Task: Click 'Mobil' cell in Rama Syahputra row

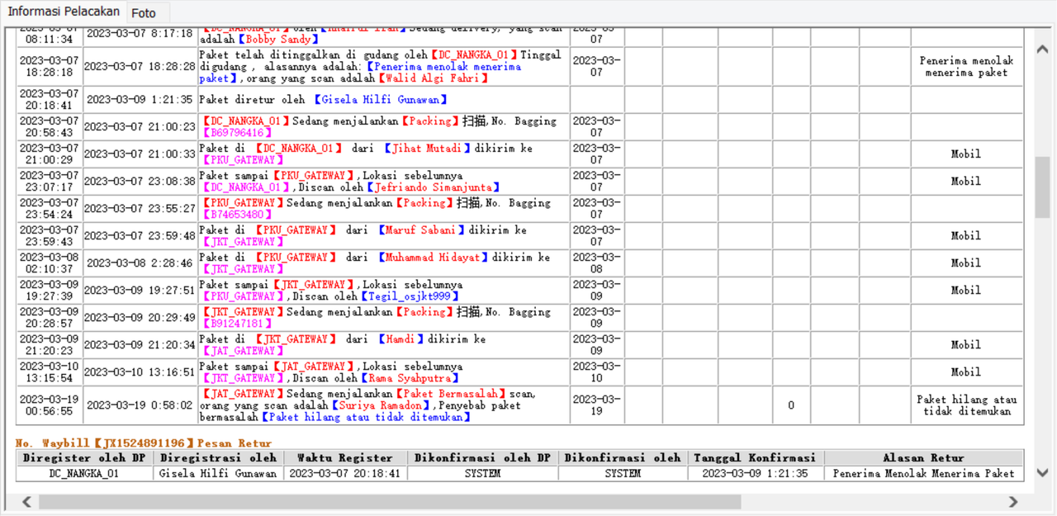Action: tap(967, 372)
